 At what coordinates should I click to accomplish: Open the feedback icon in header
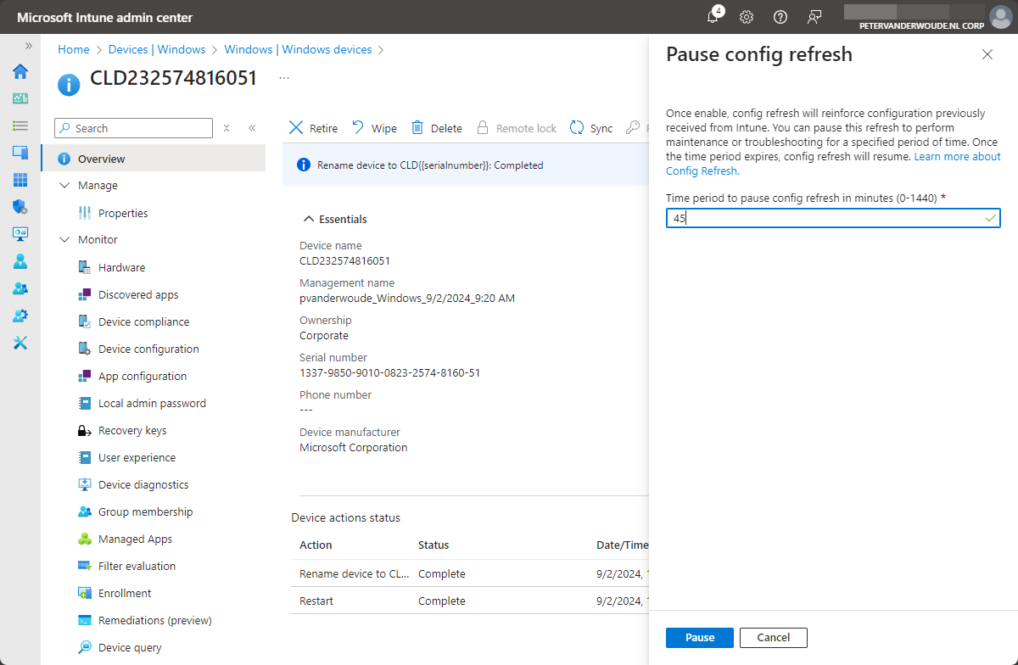(x=814, y=17)
